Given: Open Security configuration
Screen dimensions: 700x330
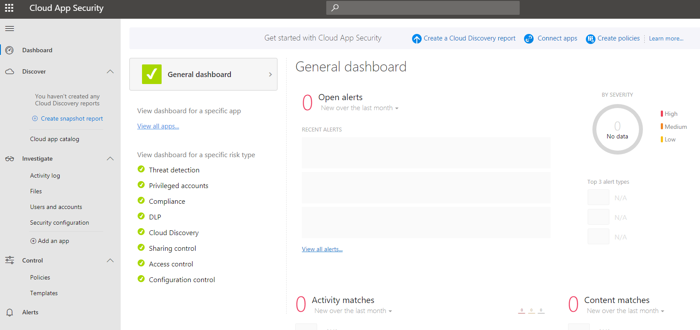Looking at the screenshot, I should [59, 223].
